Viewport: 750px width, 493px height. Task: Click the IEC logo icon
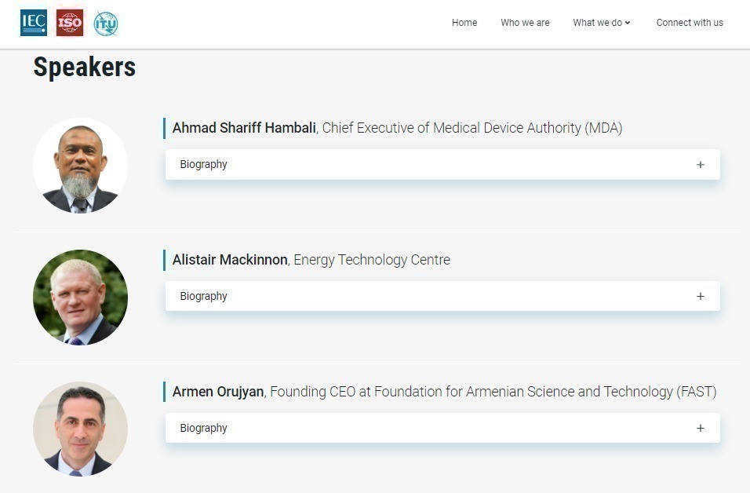(x=34, y=23)
